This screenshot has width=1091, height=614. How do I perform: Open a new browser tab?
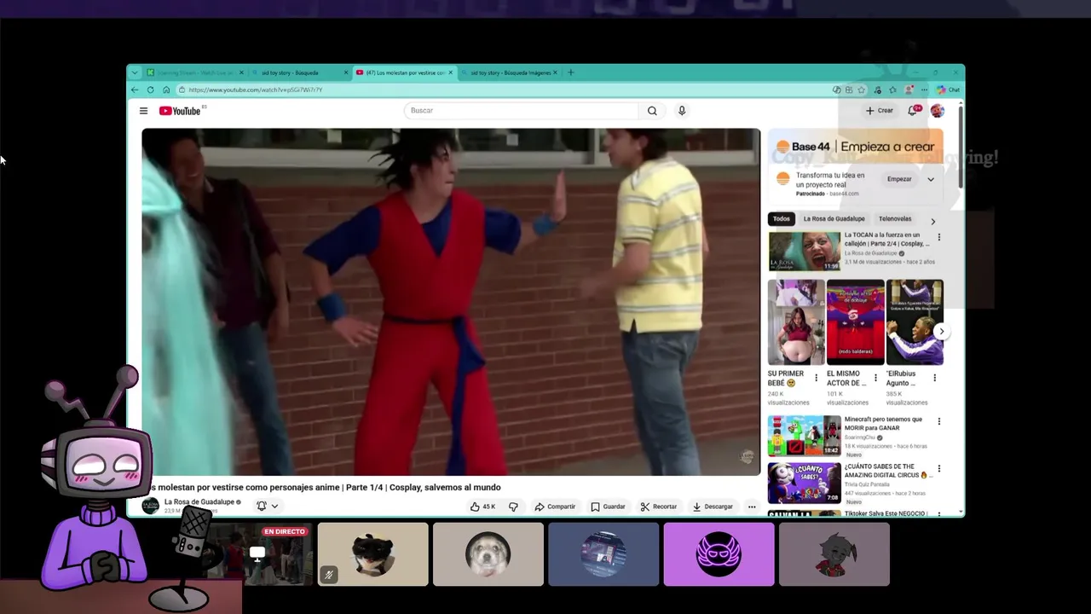pos(571,72)
